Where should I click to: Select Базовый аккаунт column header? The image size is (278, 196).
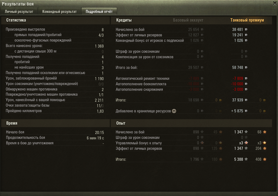pyautogui.click(x=188, y=20)
